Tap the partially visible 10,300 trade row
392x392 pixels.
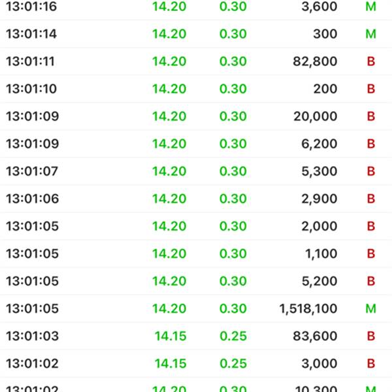click(x=196, y=385)
